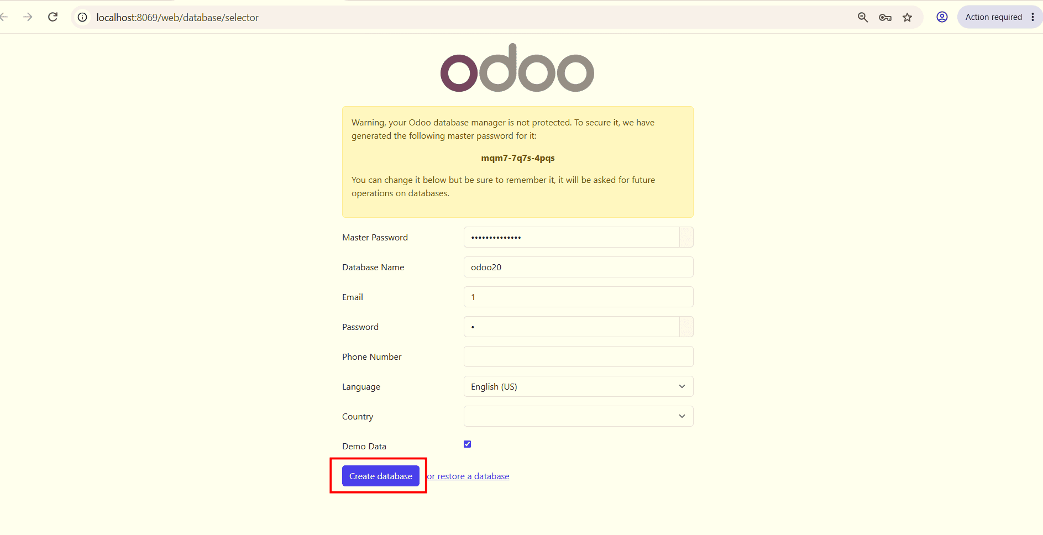The width and height of the screenshot is (1043, 535).
Task: Expand the Country dropdown
Action: coord(578,416)
